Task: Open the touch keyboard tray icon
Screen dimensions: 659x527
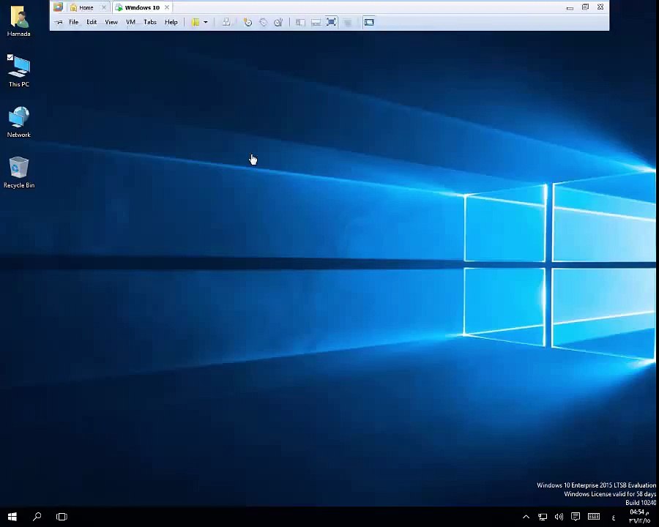Action: [594, 517]
